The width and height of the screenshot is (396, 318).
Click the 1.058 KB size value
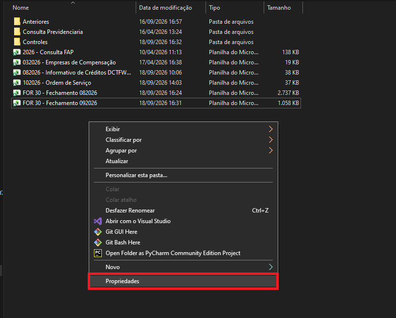288,103
